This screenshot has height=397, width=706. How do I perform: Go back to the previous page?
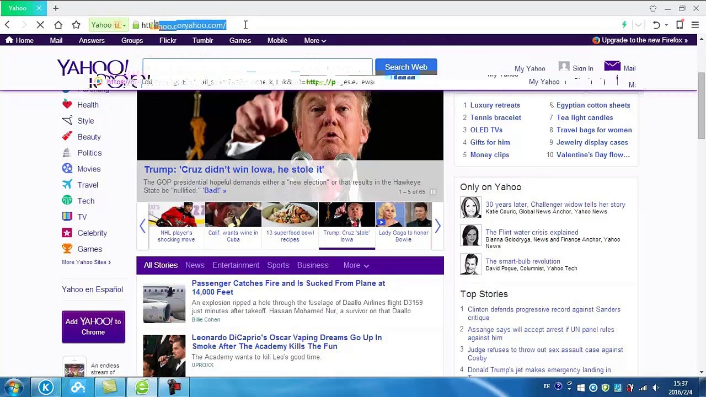tap(7, 25)
